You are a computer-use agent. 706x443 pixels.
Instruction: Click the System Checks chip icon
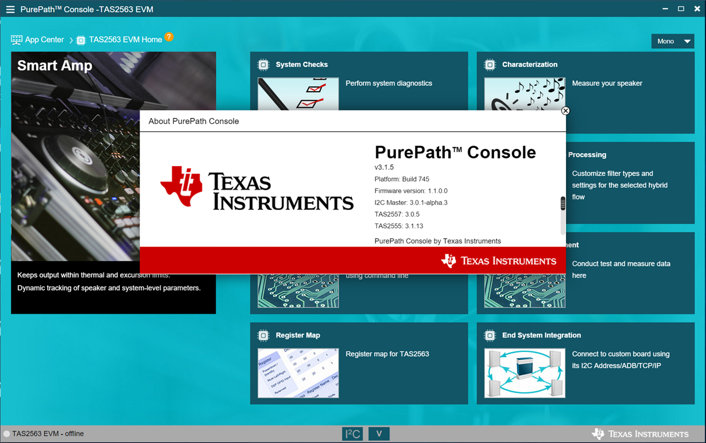263,65
